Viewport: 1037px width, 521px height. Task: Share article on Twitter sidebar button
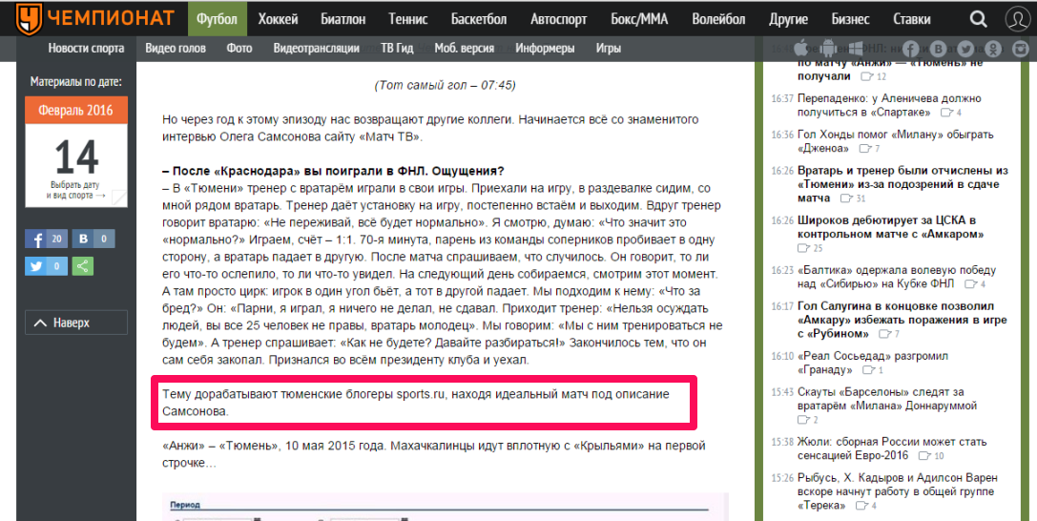45,266
